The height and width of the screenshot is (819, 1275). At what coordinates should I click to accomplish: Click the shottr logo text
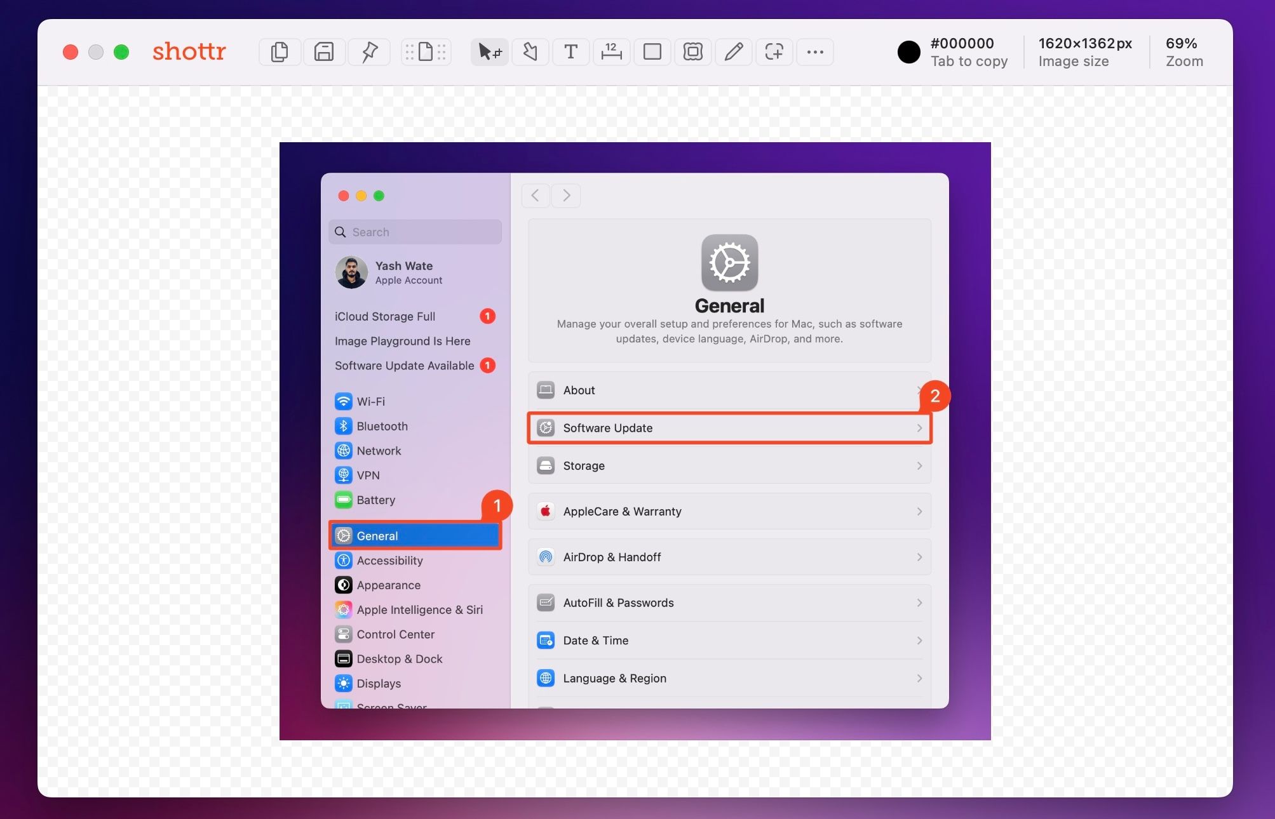point(189,51)
